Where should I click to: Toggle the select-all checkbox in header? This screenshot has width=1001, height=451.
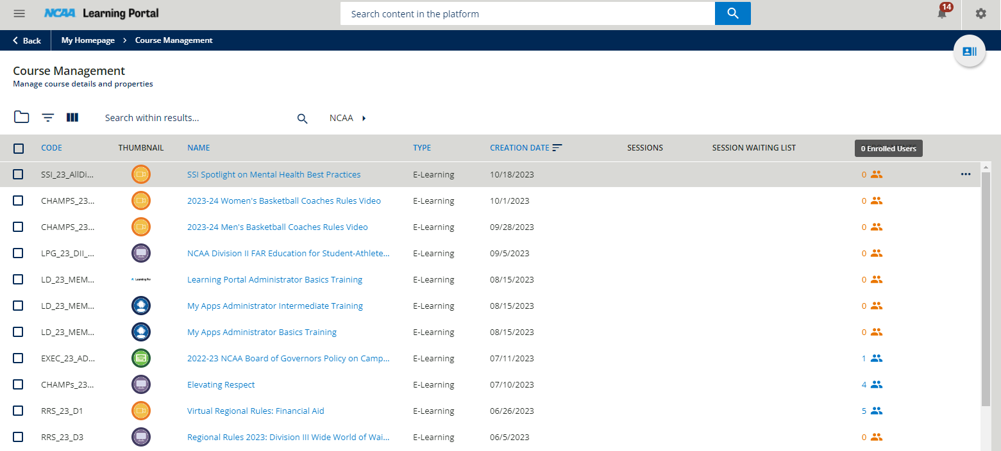19,148
